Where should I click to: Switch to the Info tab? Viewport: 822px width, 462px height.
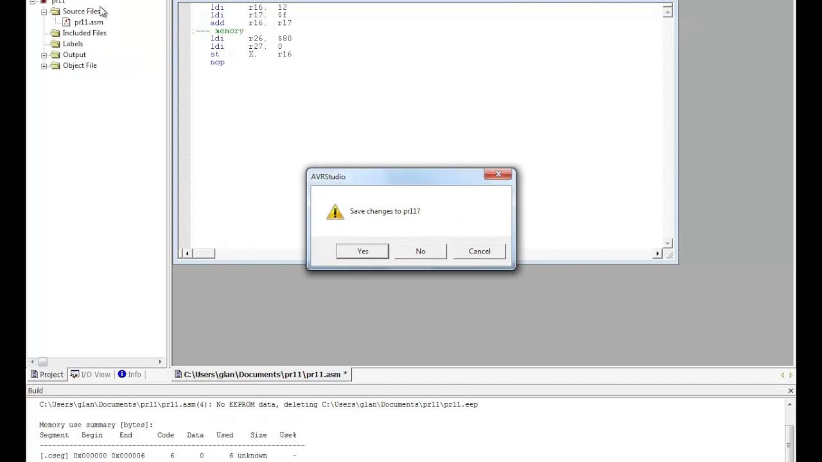130,375
